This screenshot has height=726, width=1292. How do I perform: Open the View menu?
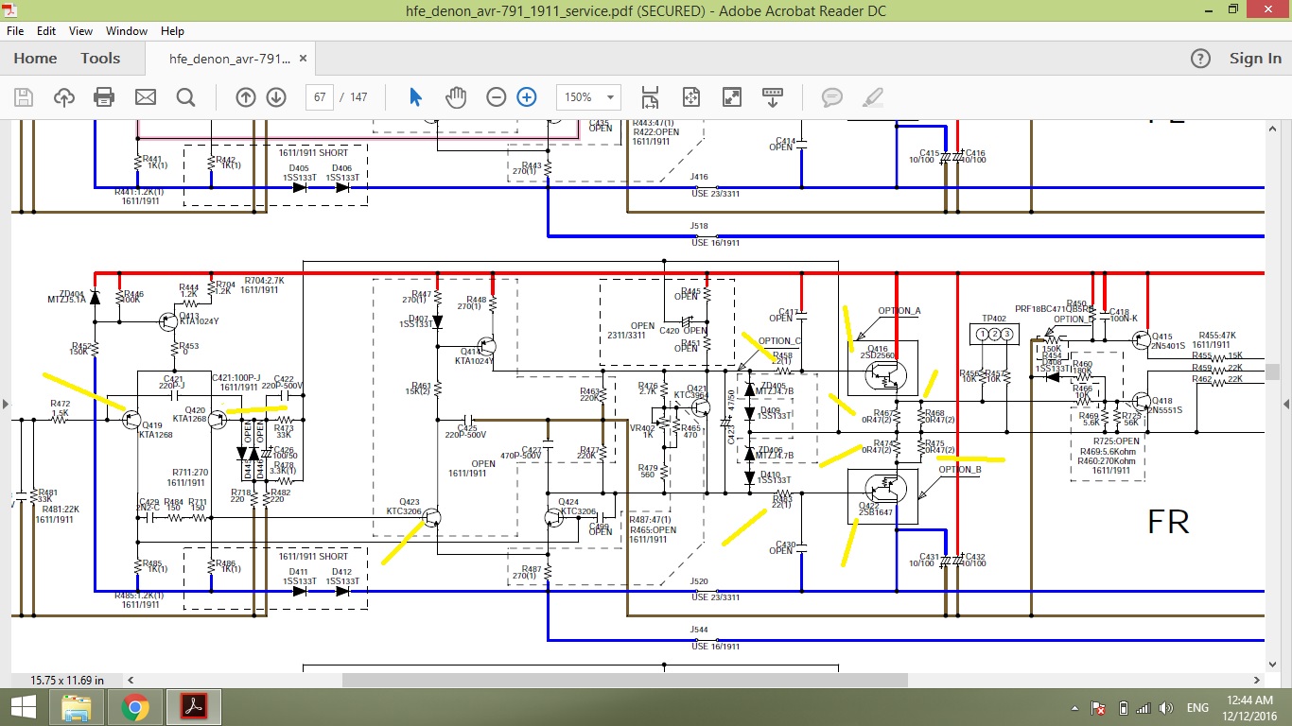click(x=81, y=31)
